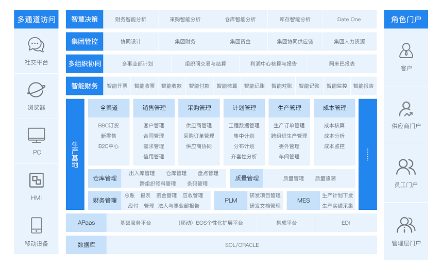Click 集团协同供应链 cell
Screen dimensions: 441x266
tap(295, 41)
